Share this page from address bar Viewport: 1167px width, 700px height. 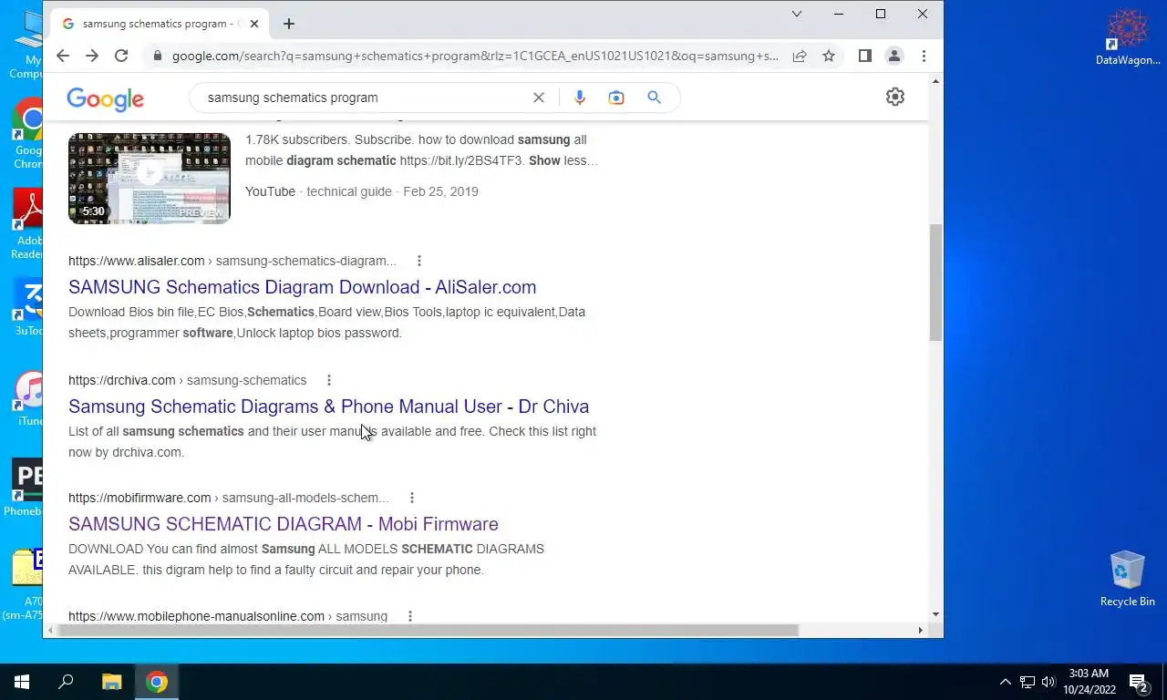800,56
